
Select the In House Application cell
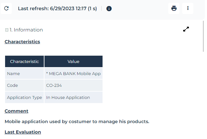pyautogui.click(x=73, y=98)
